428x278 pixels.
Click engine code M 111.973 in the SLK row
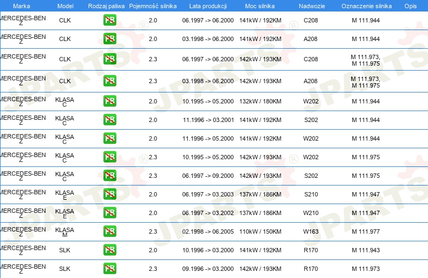tap(366, 269)
